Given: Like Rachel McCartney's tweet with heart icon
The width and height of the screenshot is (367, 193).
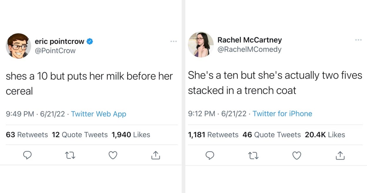Looking at the screenshot, I should click(297, 155).
